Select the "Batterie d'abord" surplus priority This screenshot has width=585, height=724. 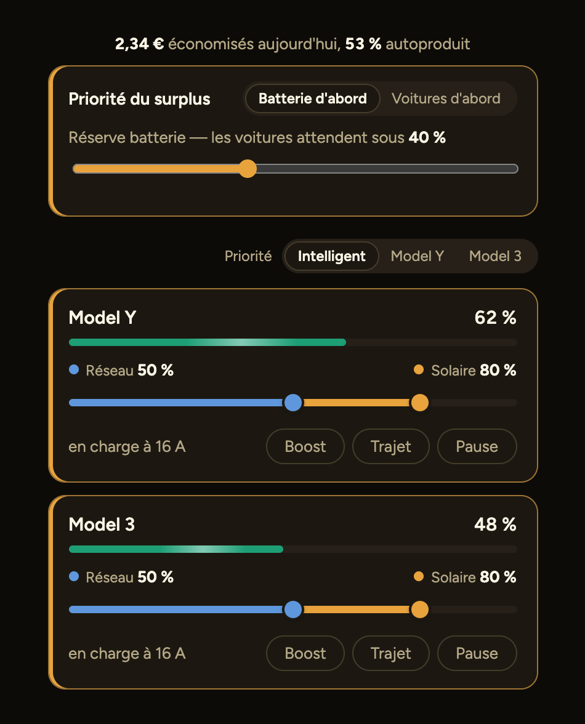coord(313,99)
